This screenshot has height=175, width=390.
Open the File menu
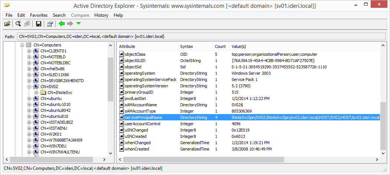[x=9, y=15]
